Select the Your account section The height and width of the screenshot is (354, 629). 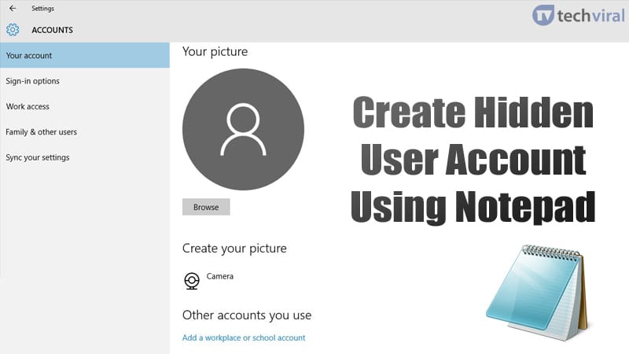pyautogui.click(x=85, y=55)
